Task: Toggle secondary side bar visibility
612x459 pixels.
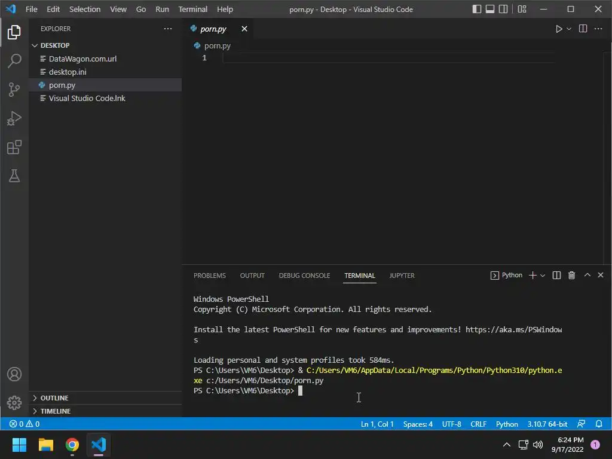Action: [503, 9]
